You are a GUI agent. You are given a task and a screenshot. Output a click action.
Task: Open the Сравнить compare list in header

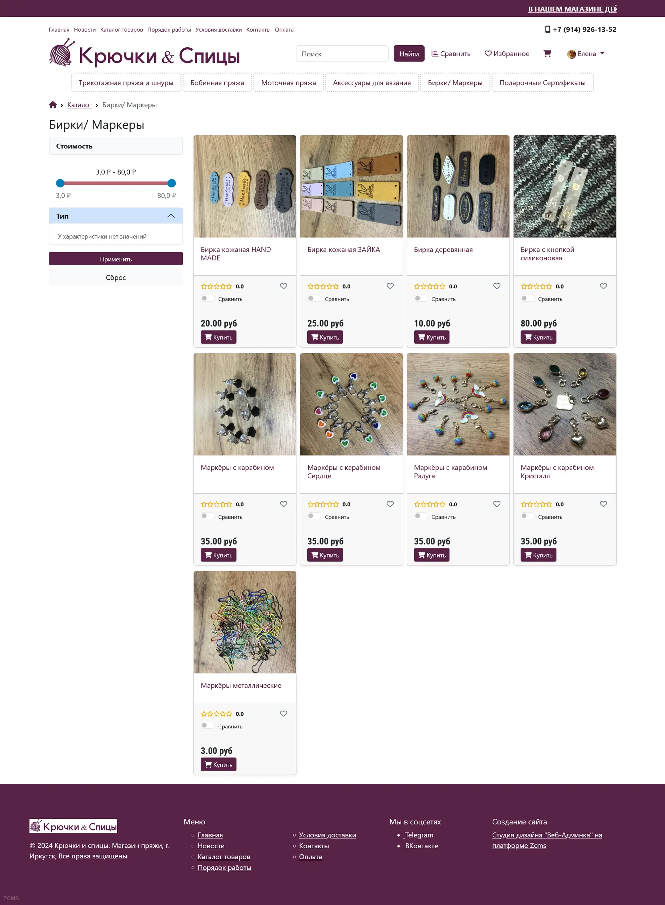(451, 53)
